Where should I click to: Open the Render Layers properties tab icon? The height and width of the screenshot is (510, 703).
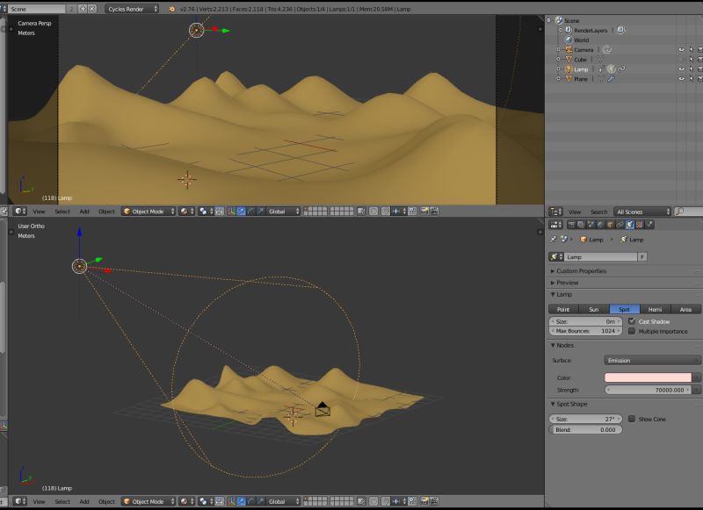[581, 225]
